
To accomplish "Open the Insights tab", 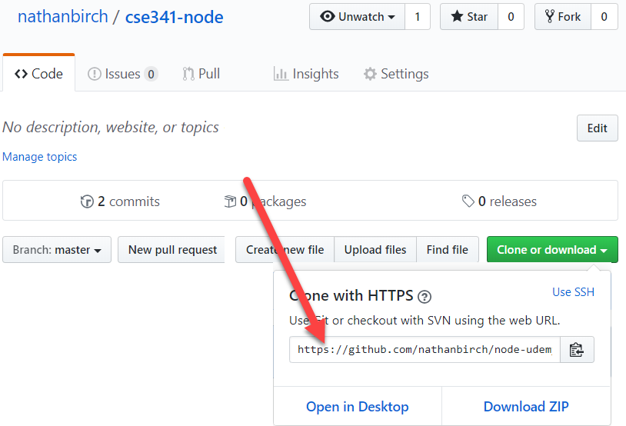I will (306, 74).
